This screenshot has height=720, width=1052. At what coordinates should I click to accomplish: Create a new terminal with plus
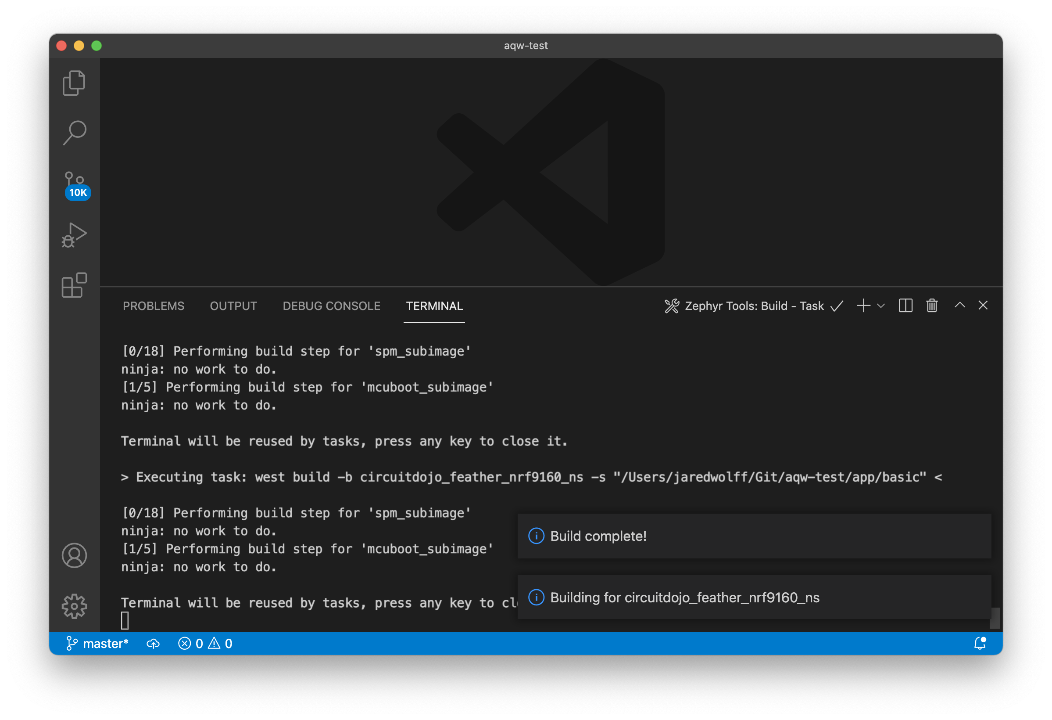pos(863,306)
